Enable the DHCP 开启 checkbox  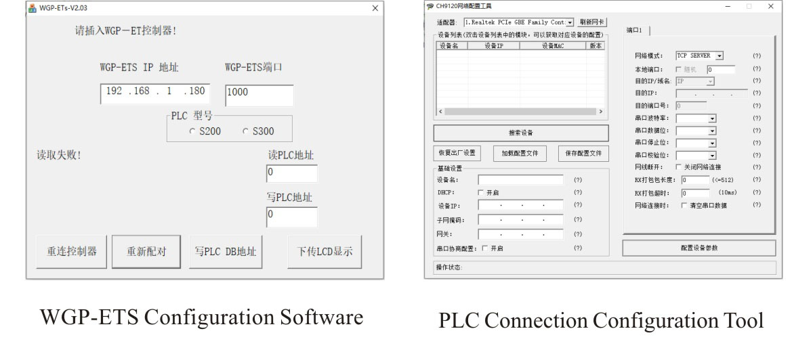[x=481, y=193]
